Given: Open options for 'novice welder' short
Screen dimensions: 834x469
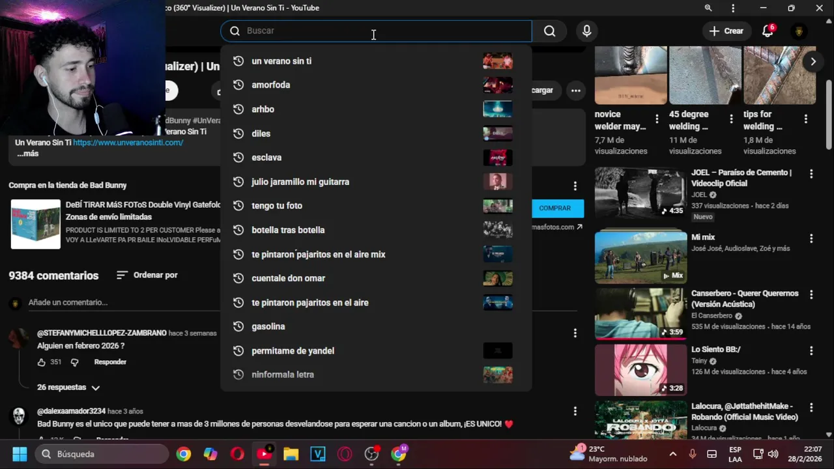Looking at the screenshot, I should coord(657,119).
